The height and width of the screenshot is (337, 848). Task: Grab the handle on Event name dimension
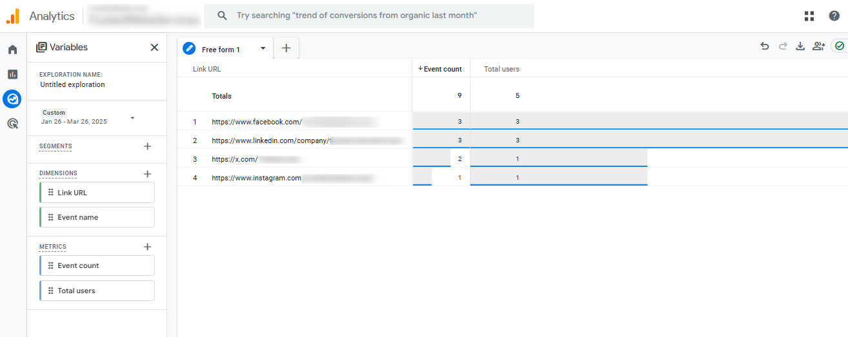tap(50, 217)
